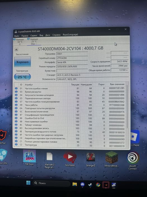Open the Справка menu
Viewport: 147px width, 197px height.
pyautogui.click(x=56, y=35)
